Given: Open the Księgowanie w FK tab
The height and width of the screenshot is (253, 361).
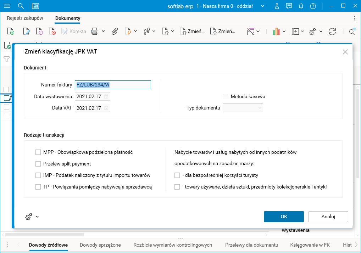Looking at the screenshot, I should [x=310, y=245].
